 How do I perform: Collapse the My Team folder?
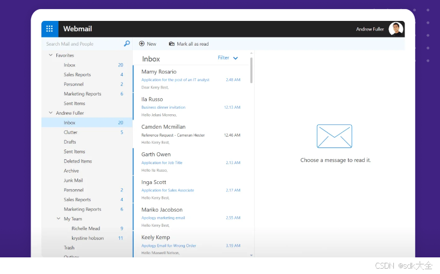pyautogui.click(x=59, y=219)
